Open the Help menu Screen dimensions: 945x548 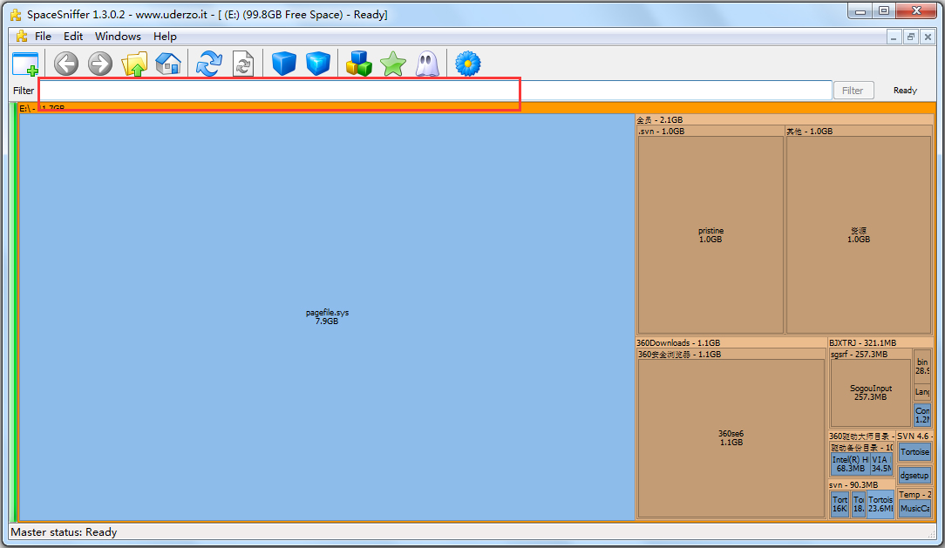pyautogui.click(x=165, y=36)
